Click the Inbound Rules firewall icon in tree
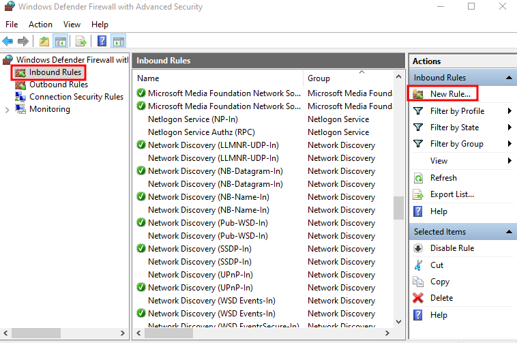Viewport: 517px width, 343px height. tap(20, 73)
